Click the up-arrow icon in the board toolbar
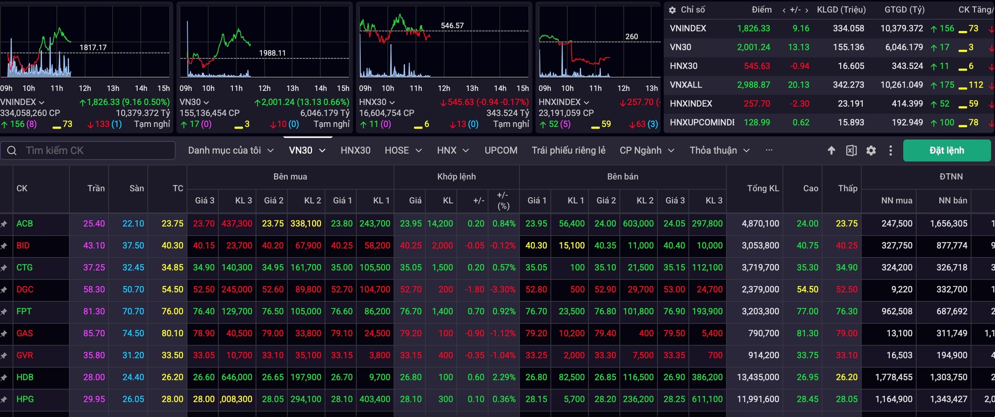The width and height of the screenshot is (995, 417). (x=831, y=150)
